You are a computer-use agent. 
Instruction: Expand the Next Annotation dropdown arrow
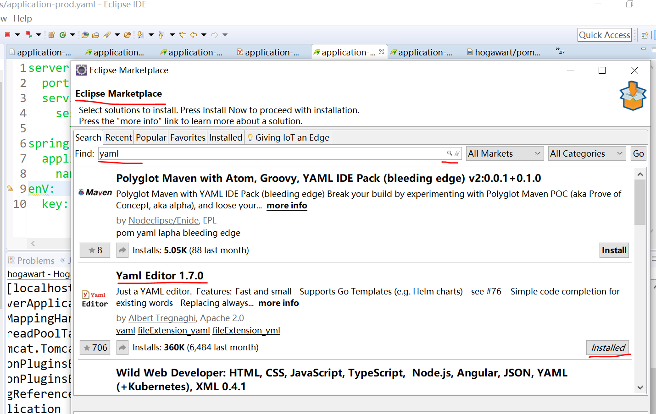point(151,35)
